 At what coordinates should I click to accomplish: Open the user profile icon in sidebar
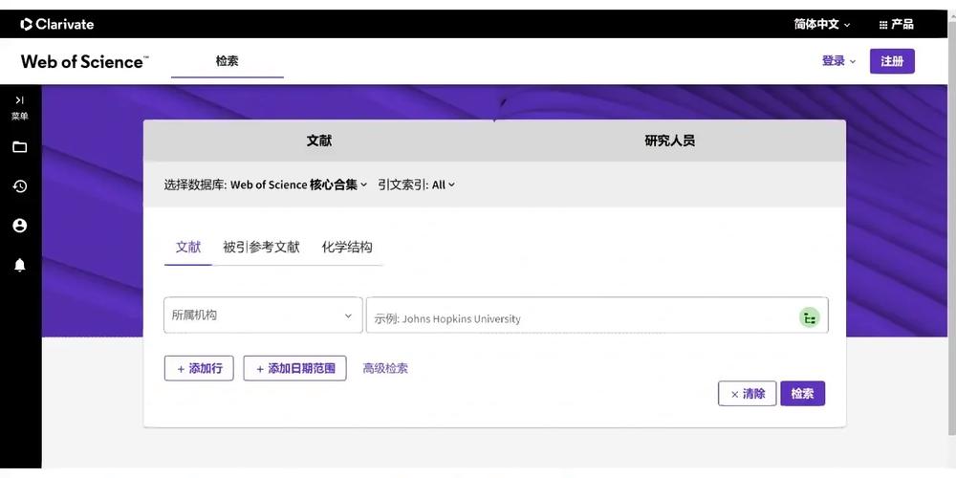(19, 226)
